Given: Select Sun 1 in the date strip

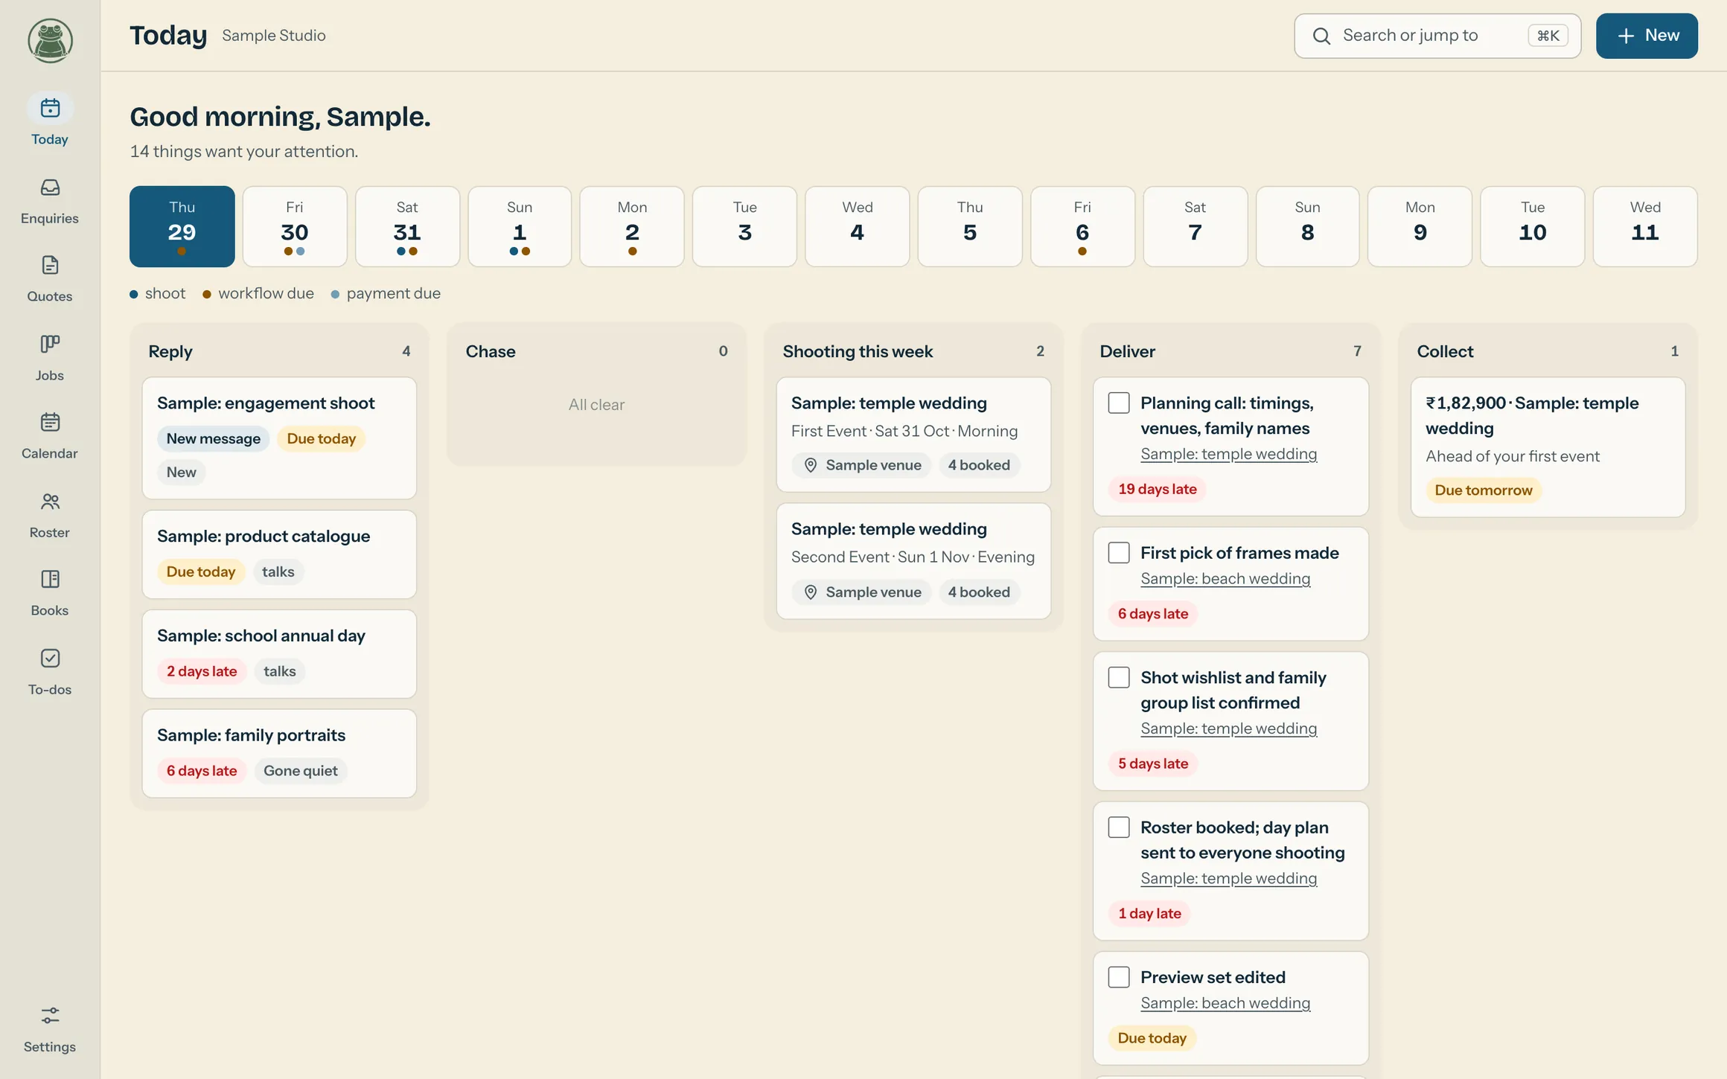Looking at the screenshot, I should (x=520, y=226).
